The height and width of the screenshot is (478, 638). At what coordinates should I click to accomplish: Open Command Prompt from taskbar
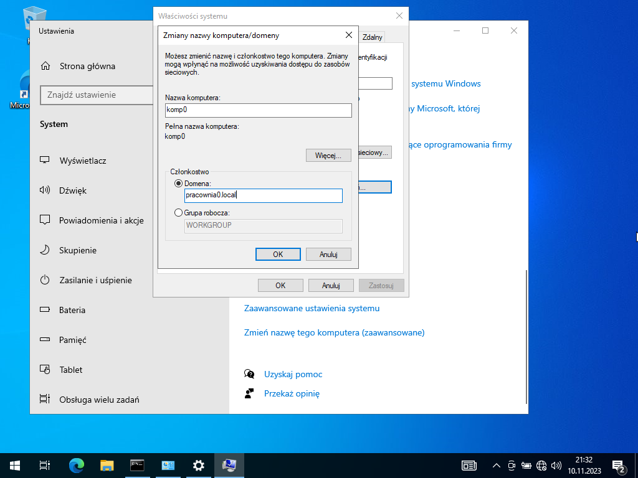(137, 466)
